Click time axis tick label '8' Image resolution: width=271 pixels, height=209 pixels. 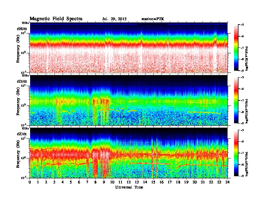[95, 182]
